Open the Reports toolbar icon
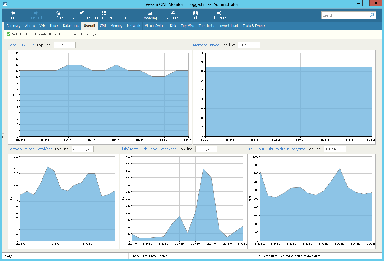This screenshot has height=261, width=384. click(x=127, y=13)
